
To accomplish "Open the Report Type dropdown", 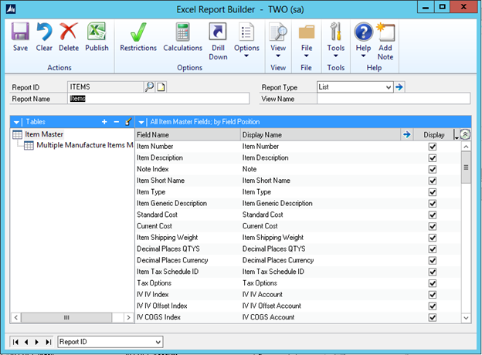I will click(x=389, y=87).
